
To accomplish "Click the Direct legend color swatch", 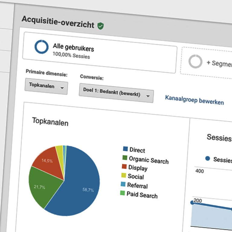I will (125, 149).
